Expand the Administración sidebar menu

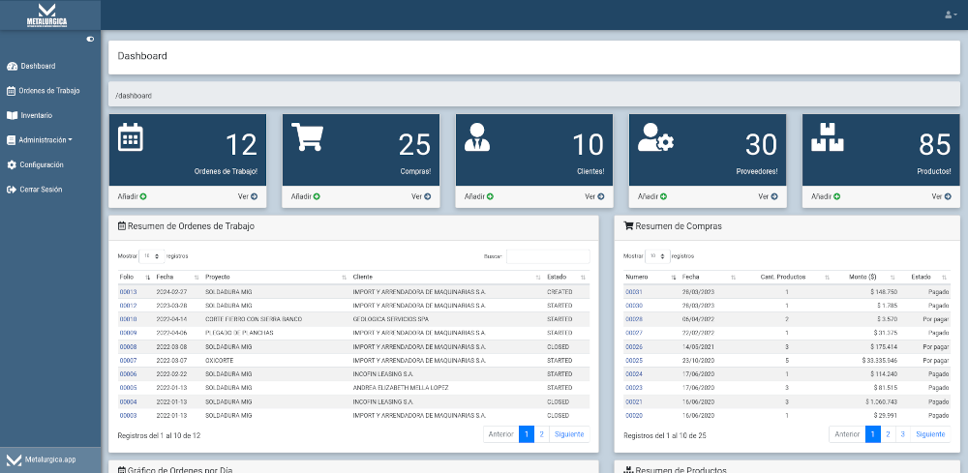[45, 140]
